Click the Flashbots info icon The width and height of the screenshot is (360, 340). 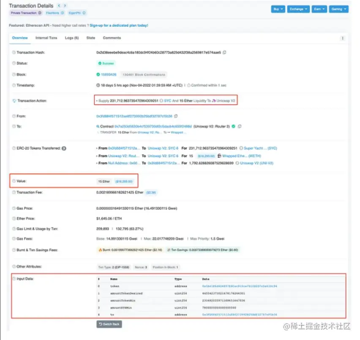(x=62, y=13)
